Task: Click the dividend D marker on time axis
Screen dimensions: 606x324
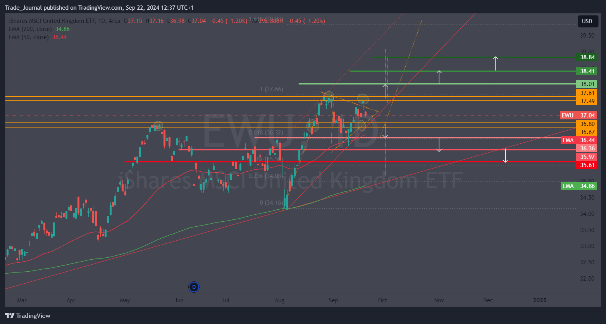Action: click(x=194, y=287)
